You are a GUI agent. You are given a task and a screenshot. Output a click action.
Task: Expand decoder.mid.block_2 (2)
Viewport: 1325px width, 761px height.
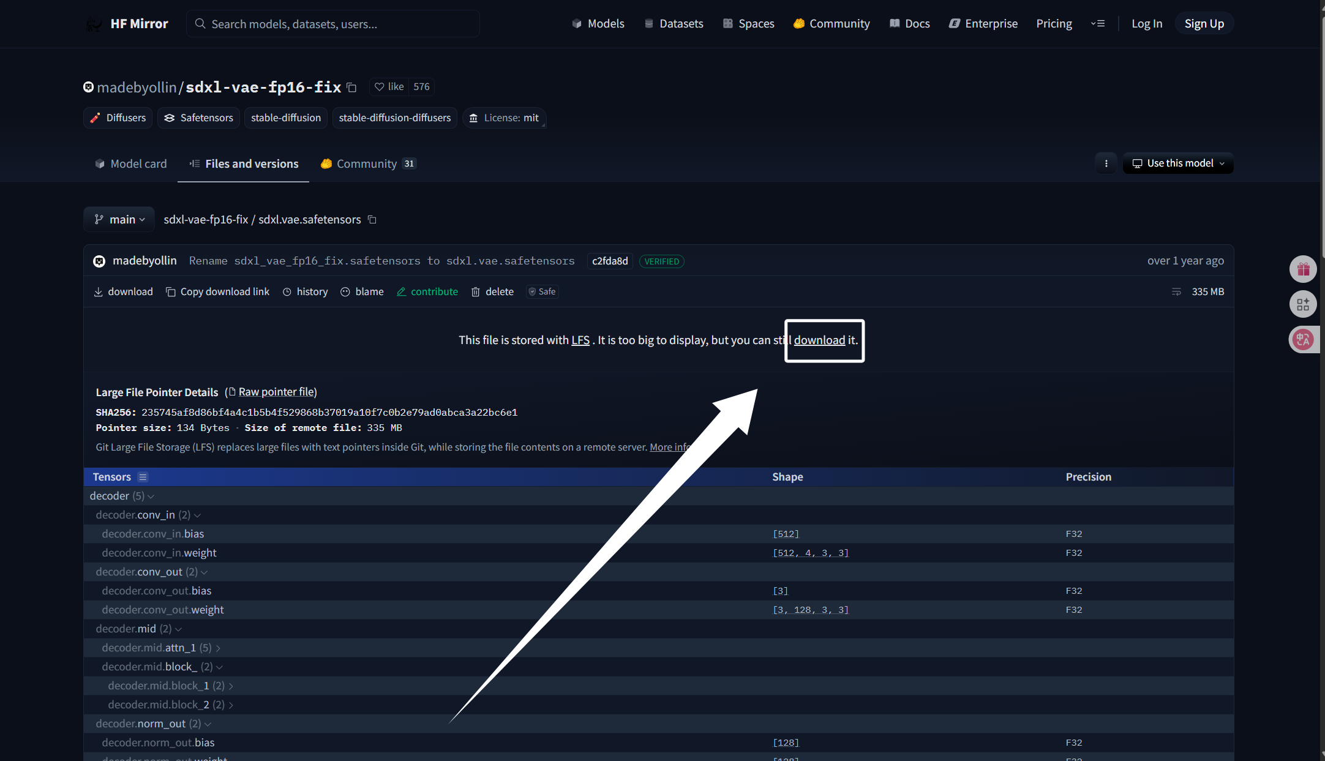pos(171,705)
